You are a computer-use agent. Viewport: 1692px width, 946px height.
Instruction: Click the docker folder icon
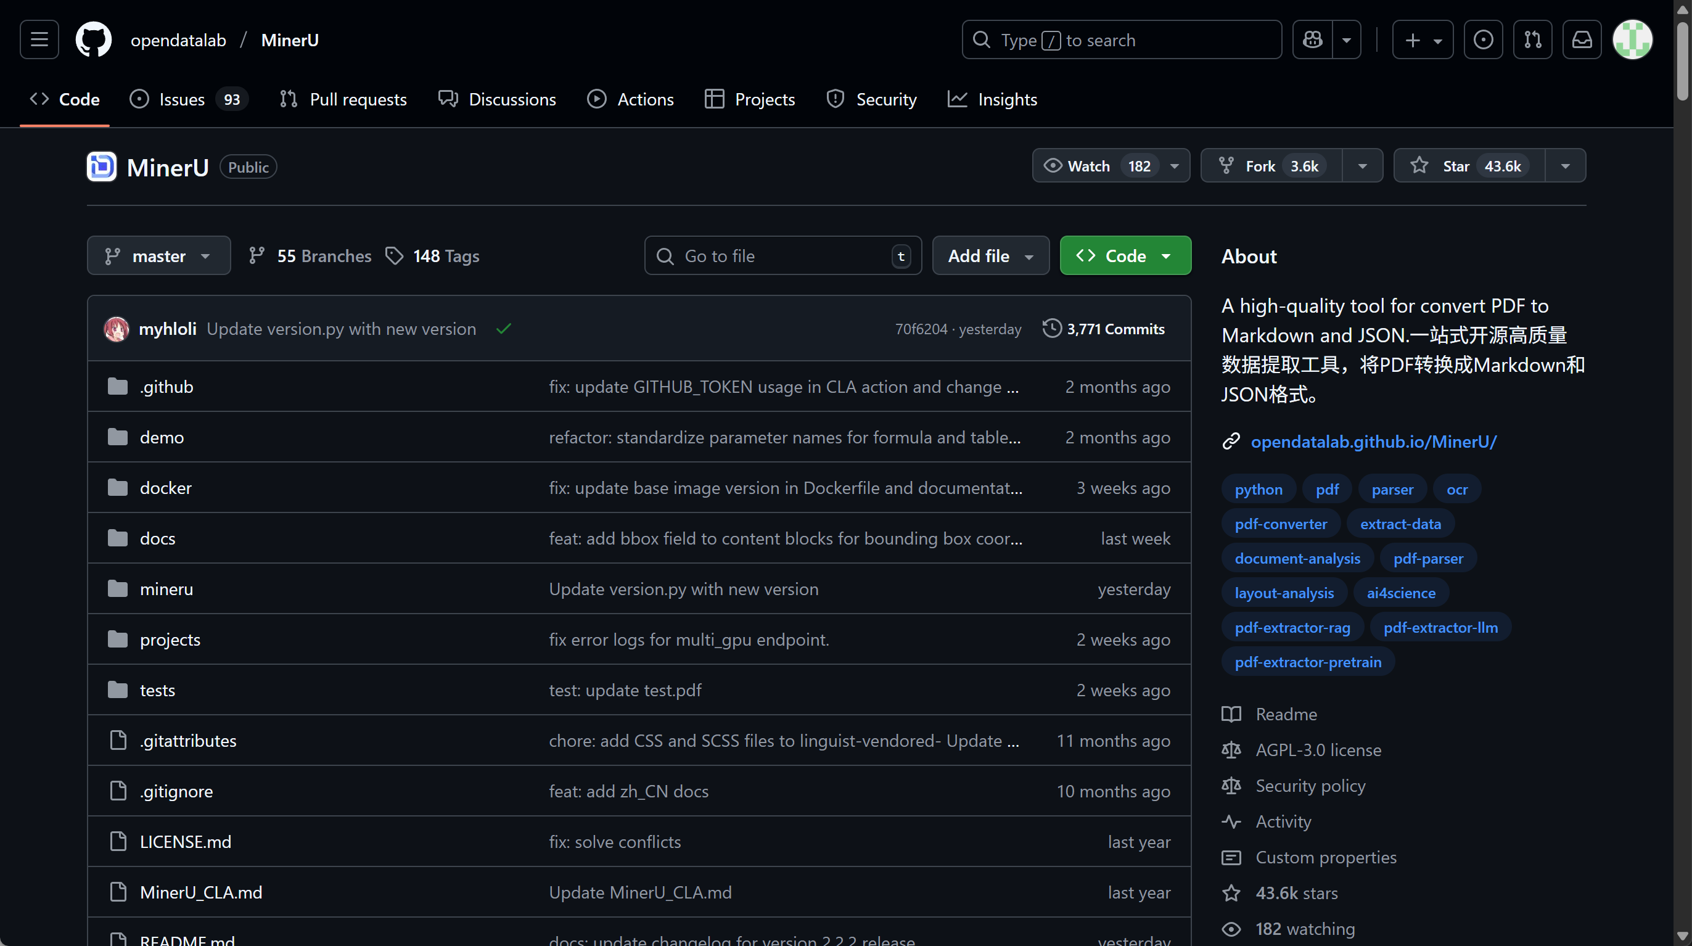coord(118,487)
